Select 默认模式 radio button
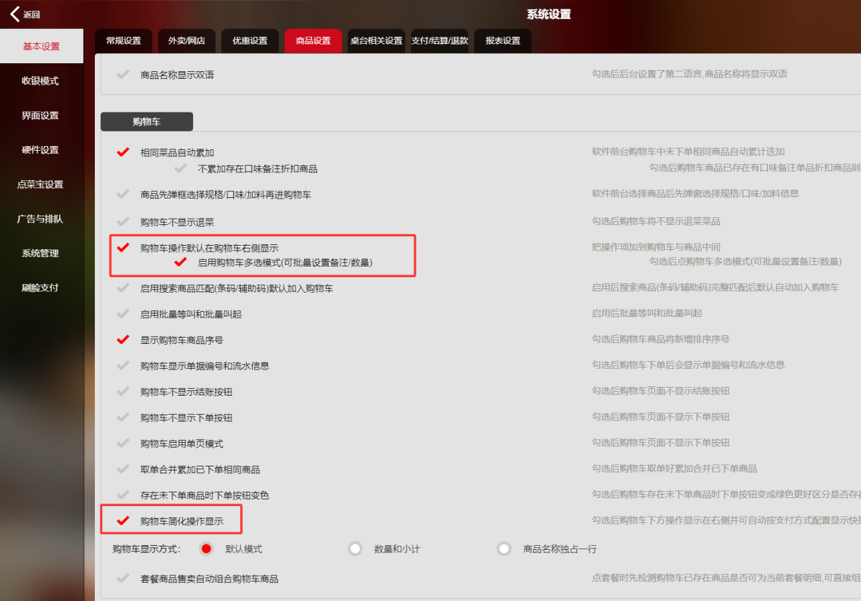This screenshot has height=601, width=861. pos(207,549)
